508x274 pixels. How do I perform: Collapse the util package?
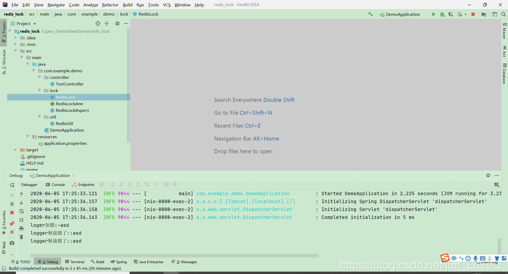[x=39, y=117]
